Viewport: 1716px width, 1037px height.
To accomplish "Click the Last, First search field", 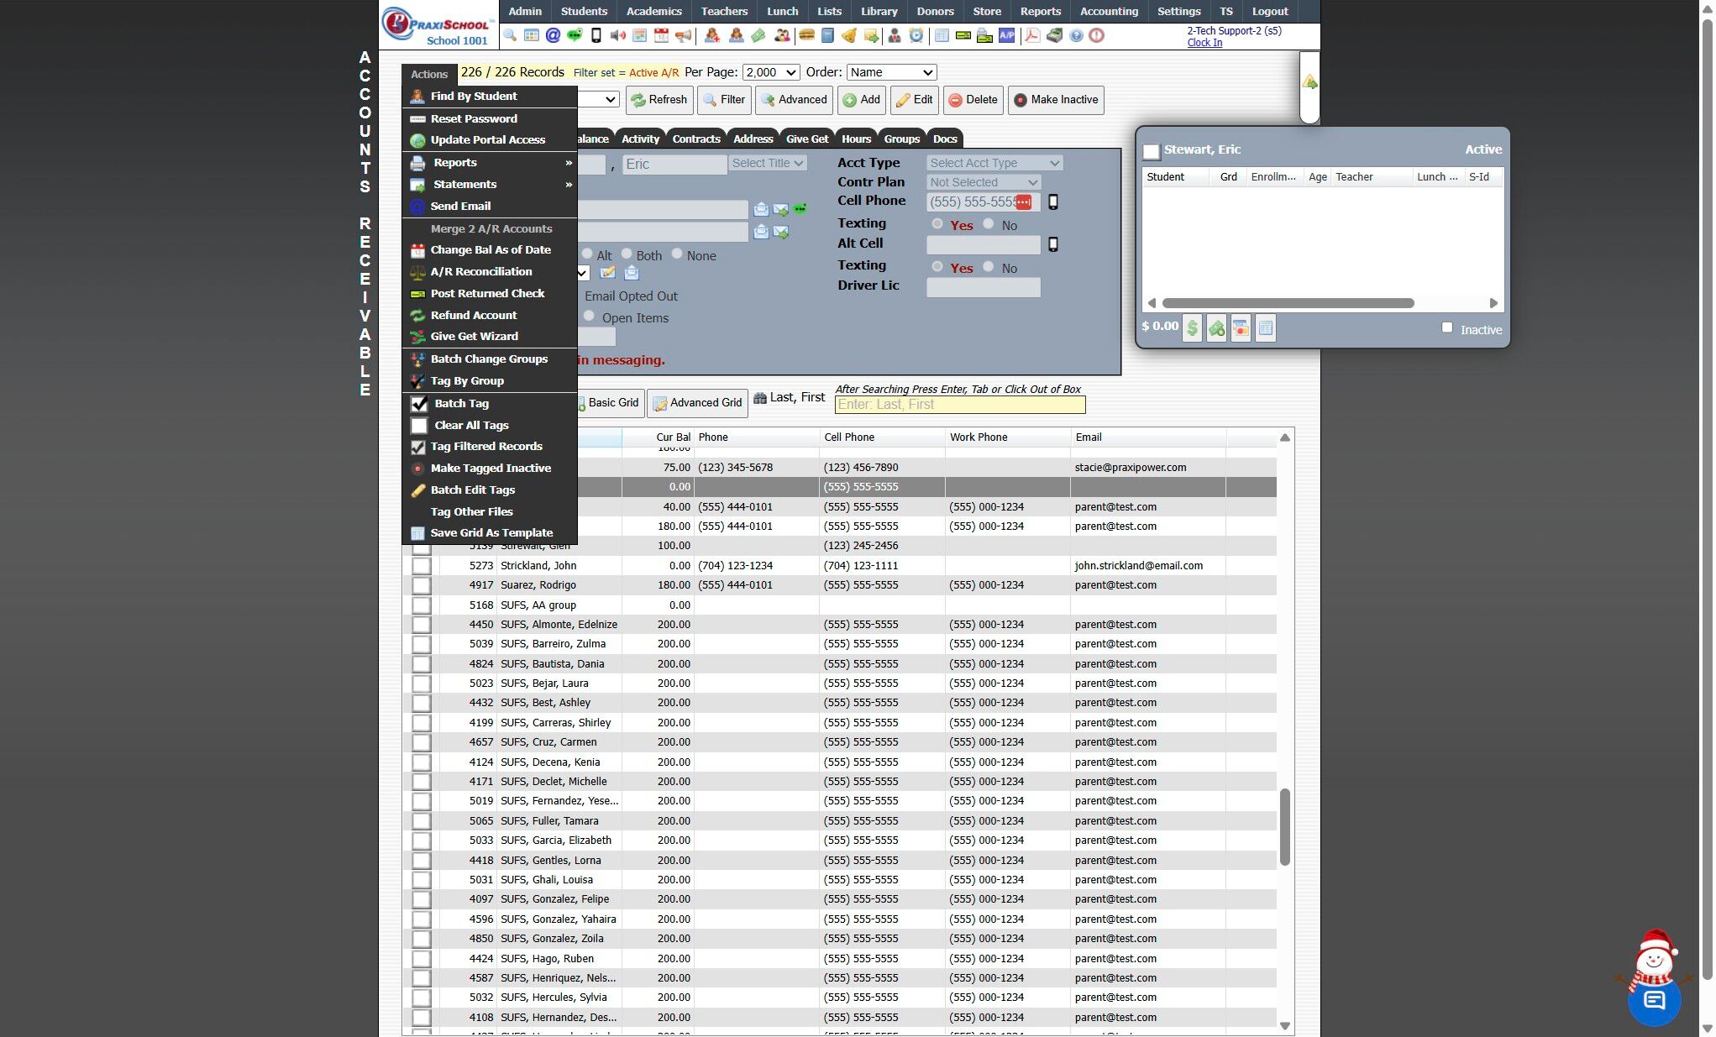I will 959,405.
